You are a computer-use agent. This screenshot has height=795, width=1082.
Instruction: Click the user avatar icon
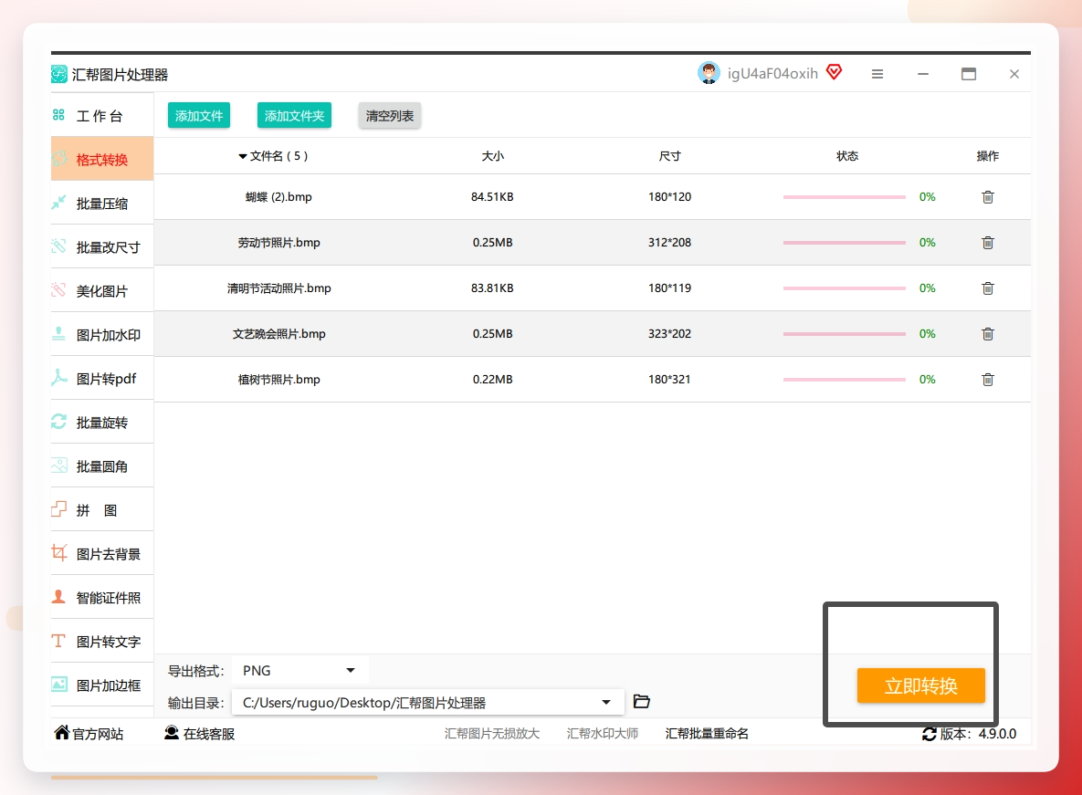point(709,73)
